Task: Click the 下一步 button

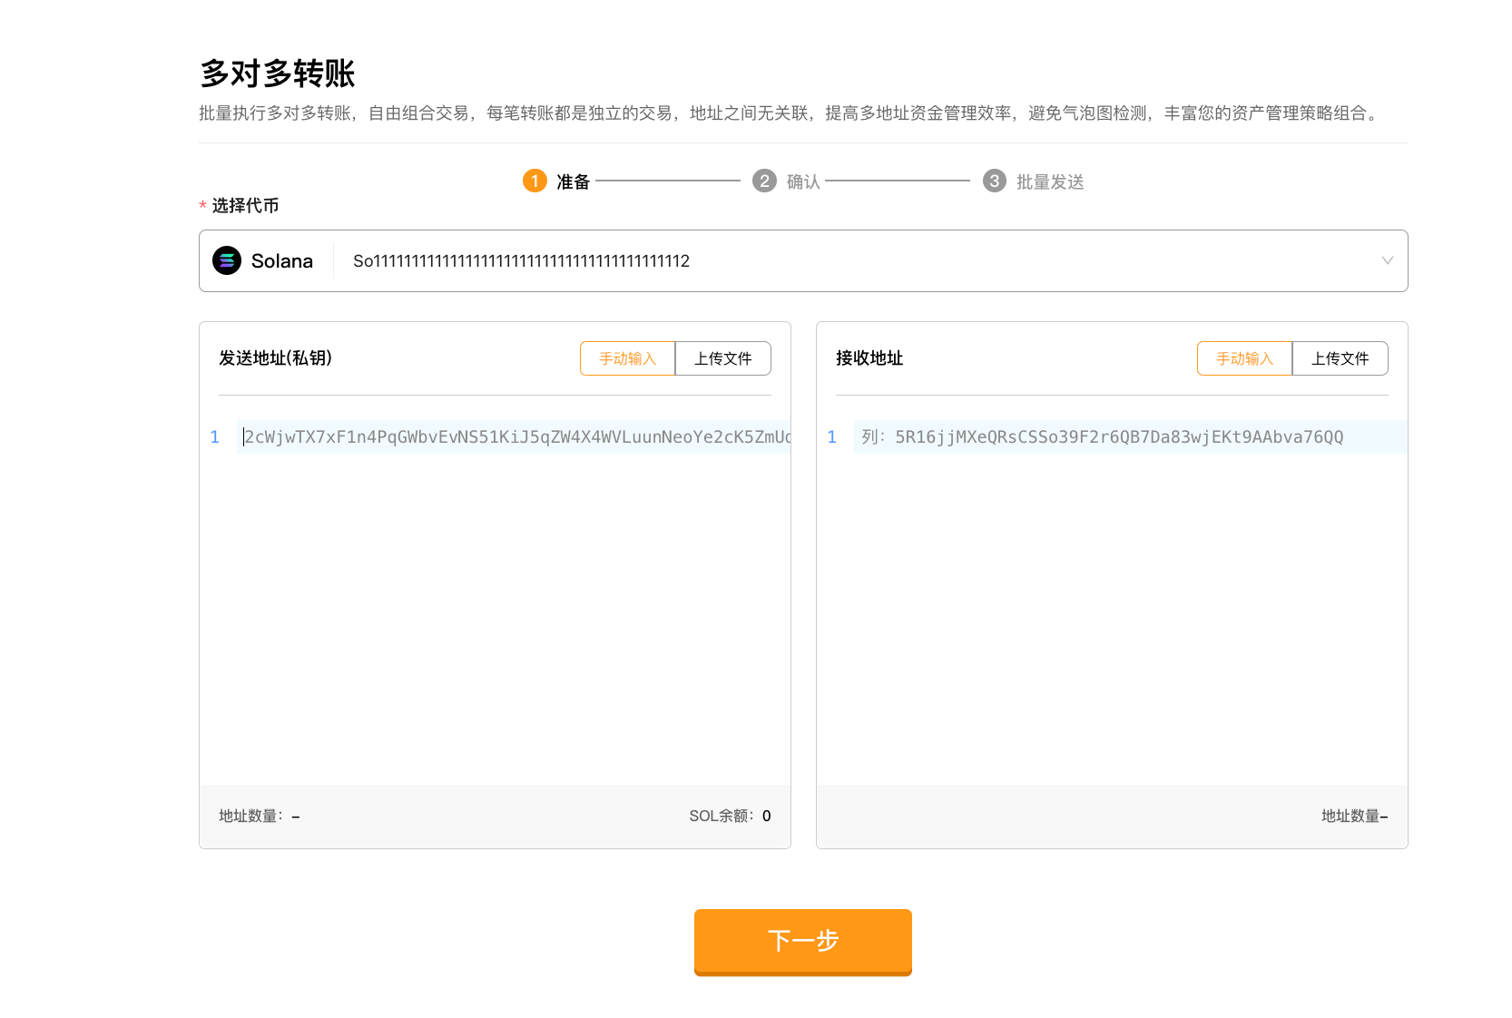Action: (802, 943)
